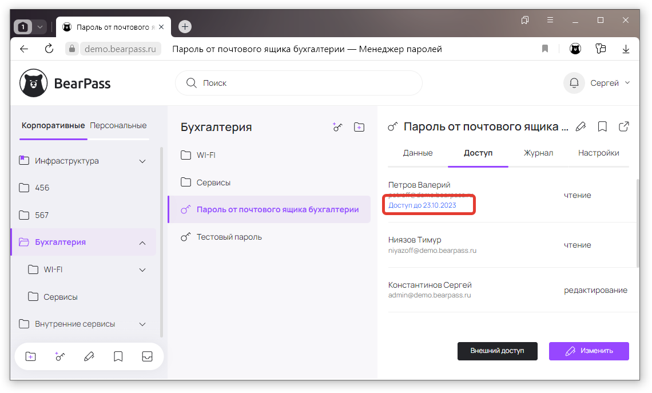Viewport: 652px width, 393px height.
Task: Open password in new window icon
Action: (x=624, y=126)
